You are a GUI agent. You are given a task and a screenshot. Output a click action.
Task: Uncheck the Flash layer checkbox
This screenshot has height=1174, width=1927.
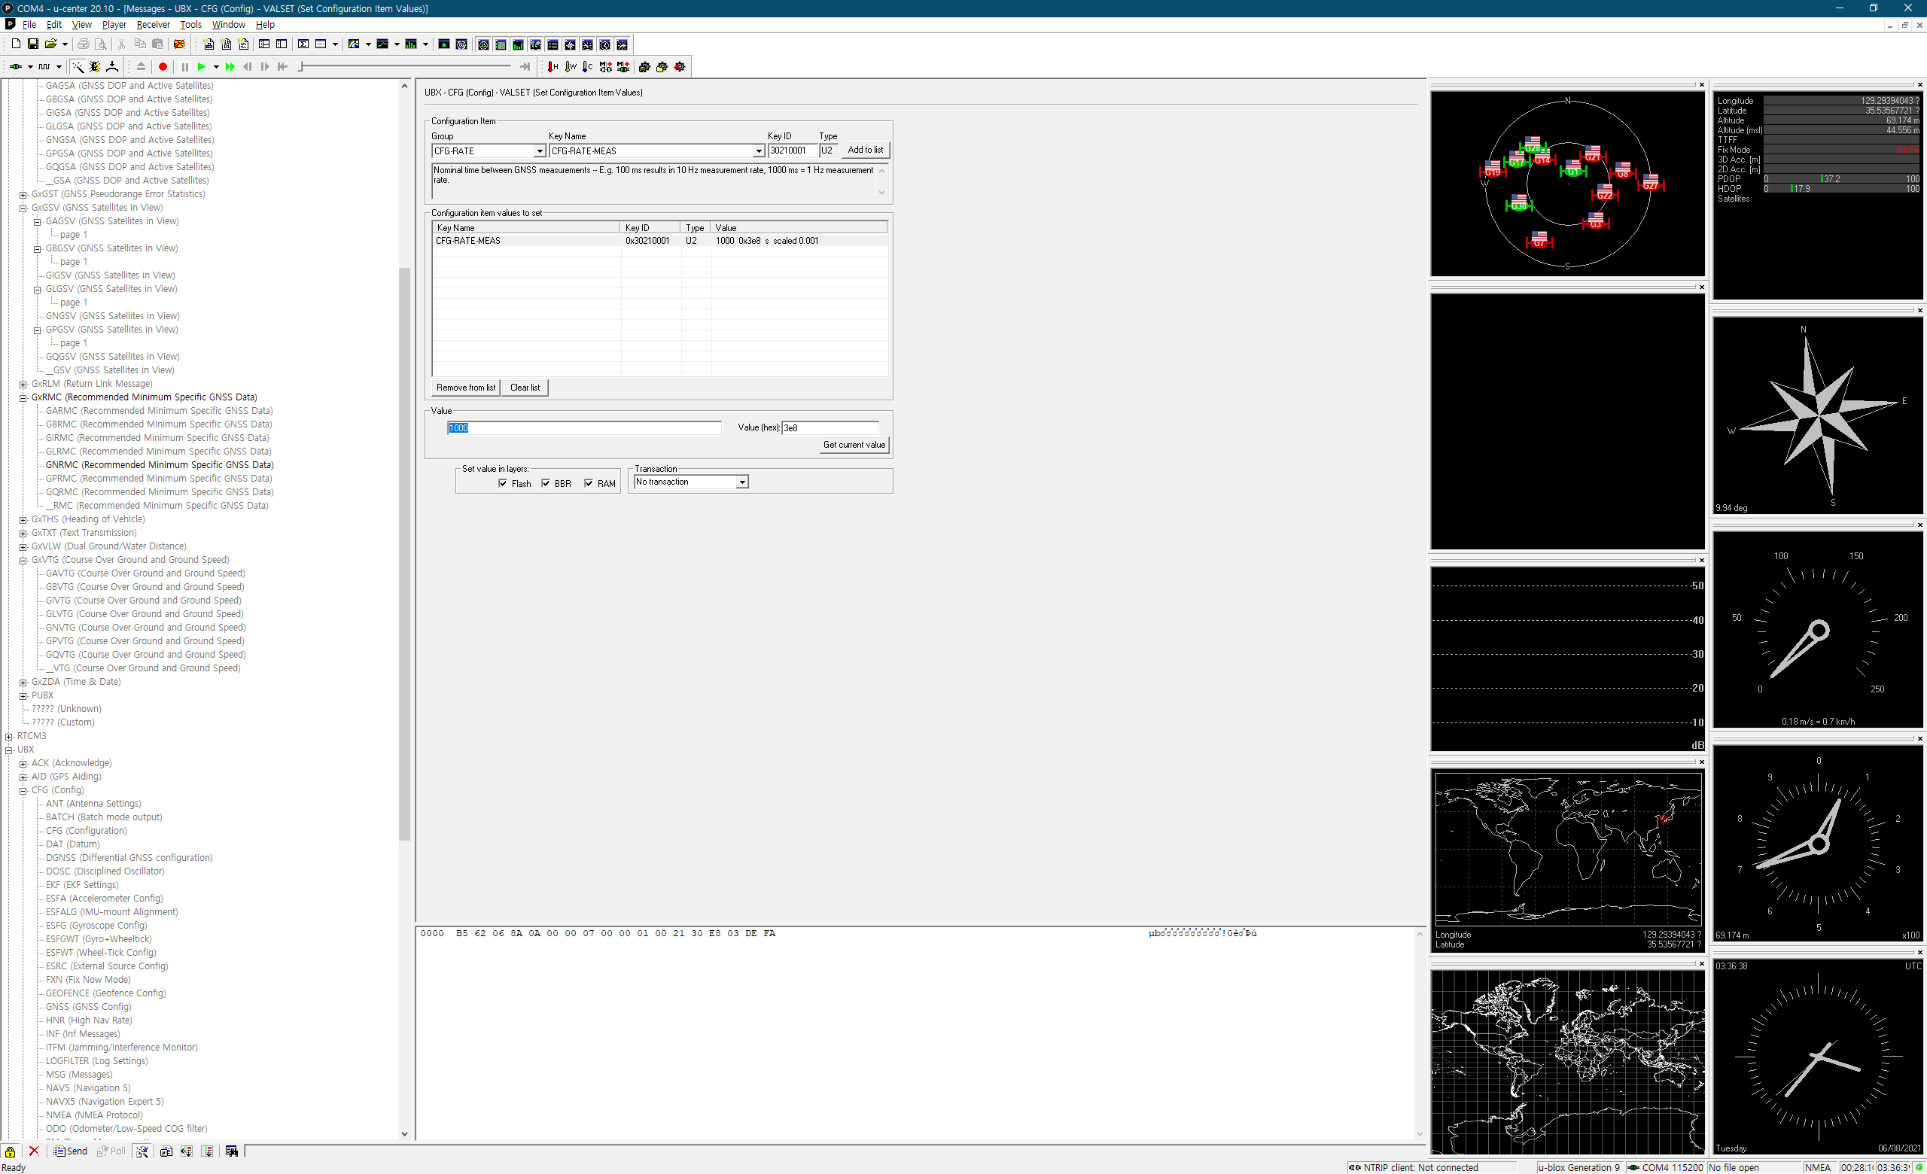(x=503, y=483)
